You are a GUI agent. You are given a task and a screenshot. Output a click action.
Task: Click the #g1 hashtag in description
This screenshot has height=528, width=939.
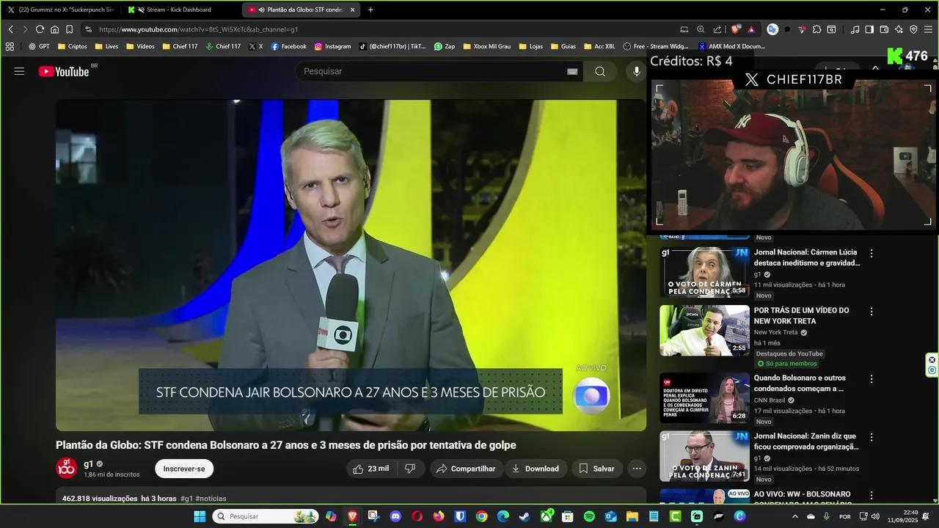click(186, 499)
